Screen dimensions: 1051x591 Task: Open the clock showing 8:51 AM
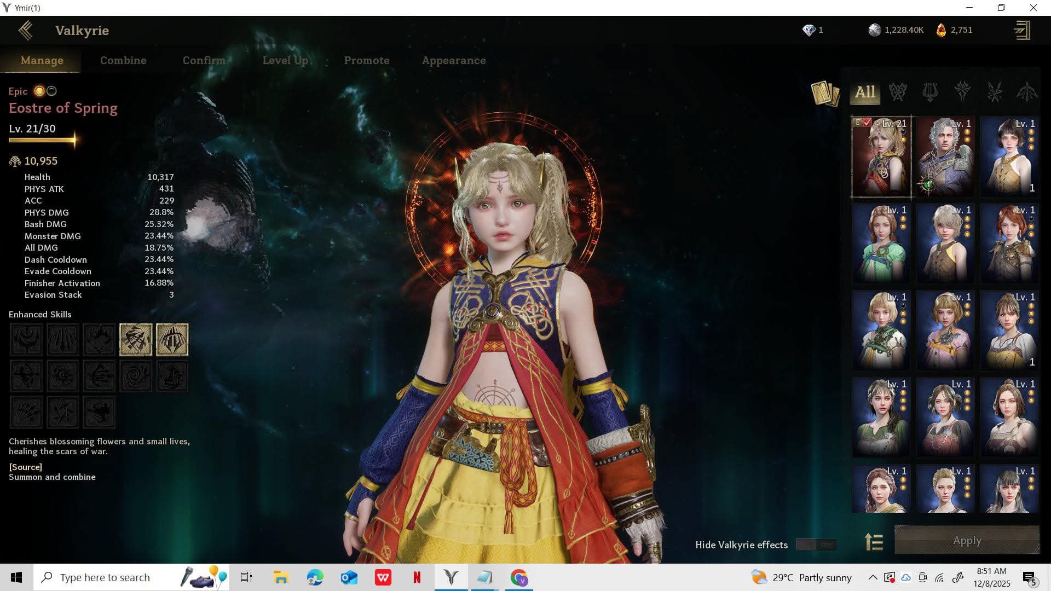pyautogui.click(x=991, y=577)
